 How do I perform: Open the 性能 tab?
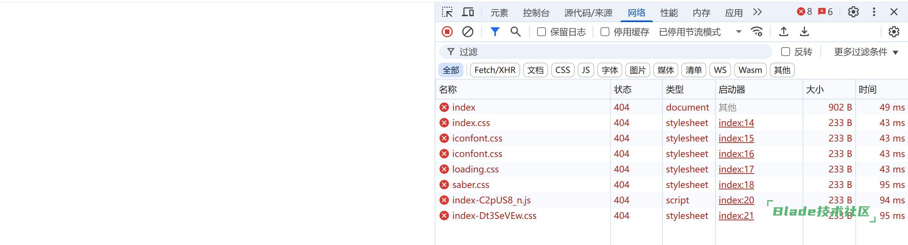click(669, 13)
